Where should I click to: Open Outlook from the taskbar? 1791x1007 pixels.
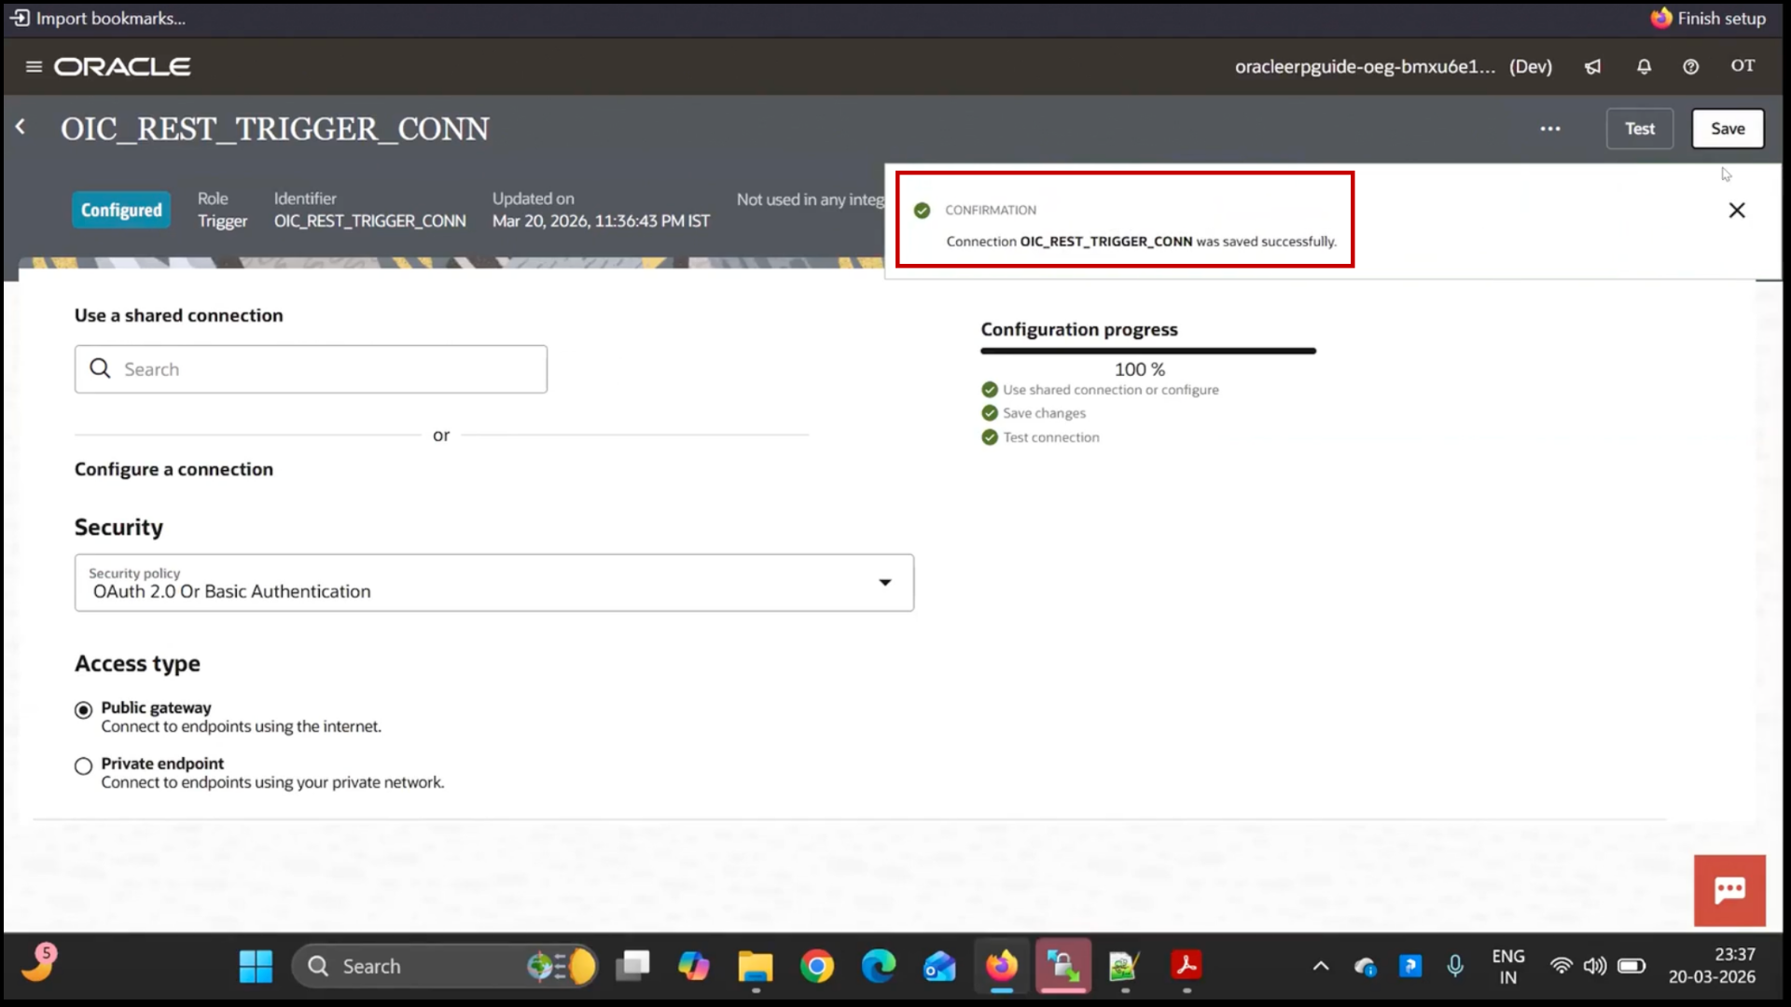click(939, 966)
